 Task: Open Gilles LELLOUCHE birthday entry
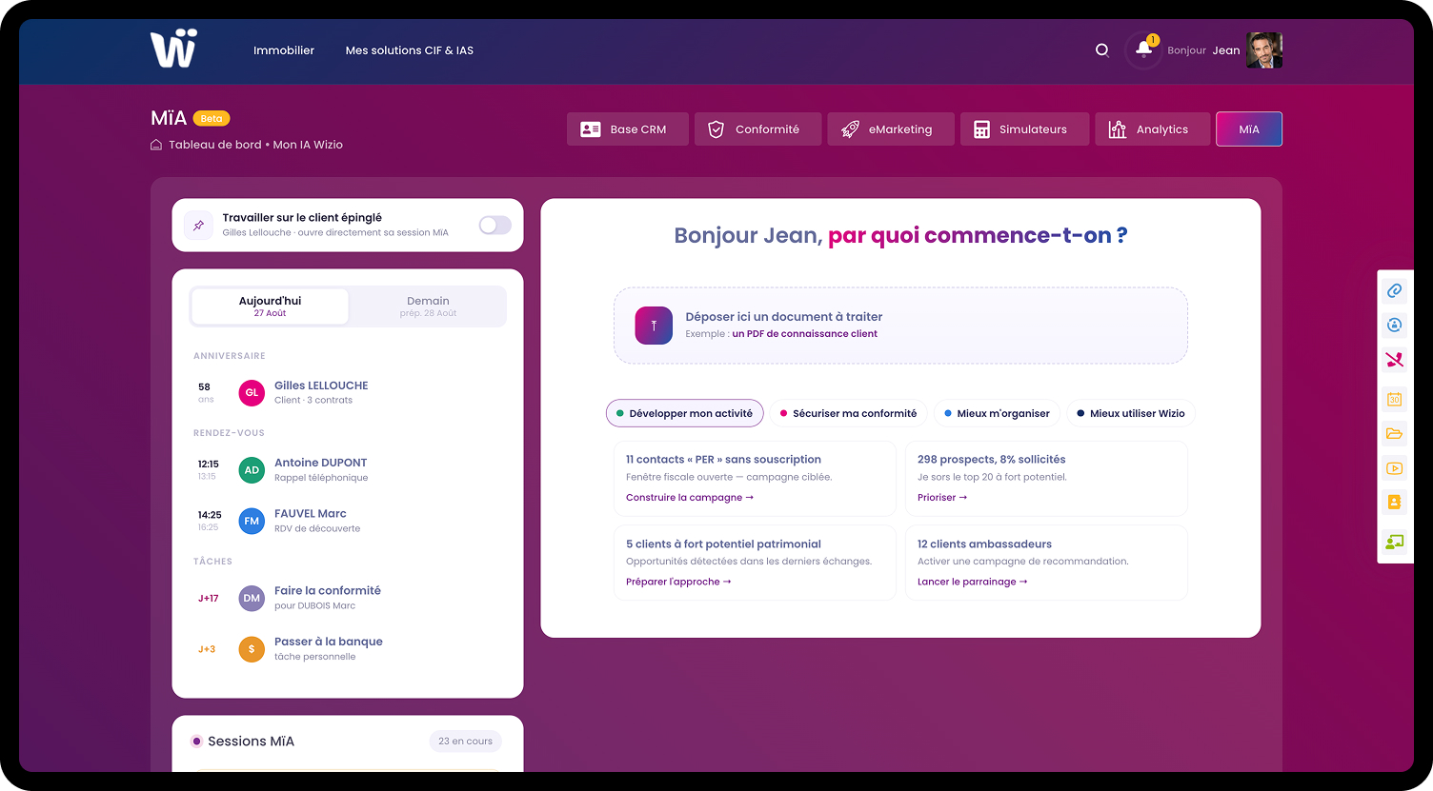349,392
